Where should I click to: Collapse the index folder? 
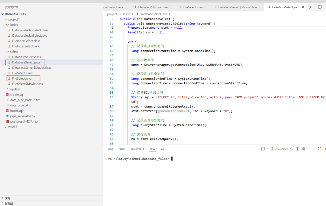14,25
